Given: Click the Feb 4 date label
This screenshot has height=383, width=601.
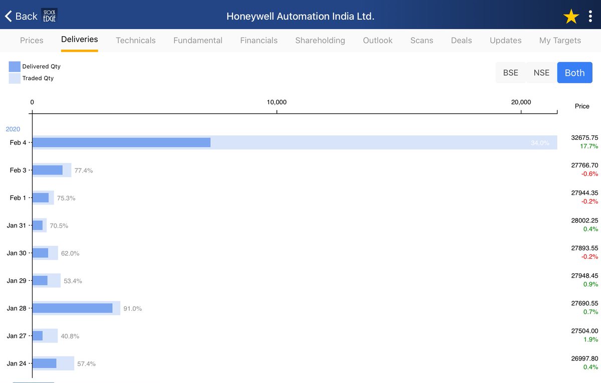Looking at the screenshot, I should (18, 142).
